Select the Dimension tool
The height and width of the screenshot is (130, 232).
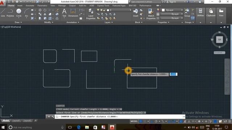point(73,13)
